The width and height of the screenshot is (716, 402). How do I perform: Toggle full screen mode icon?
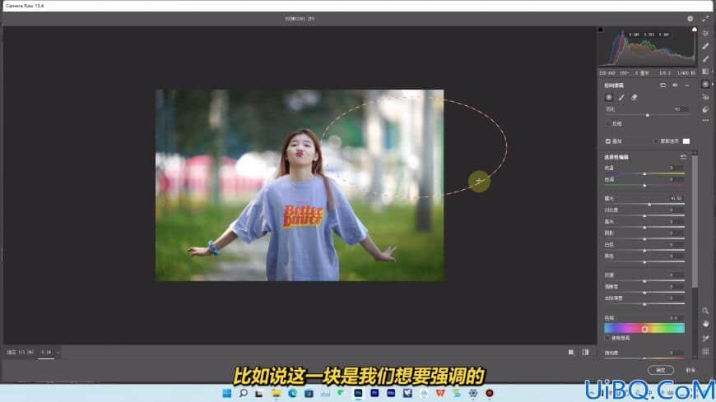pos(705,19)
